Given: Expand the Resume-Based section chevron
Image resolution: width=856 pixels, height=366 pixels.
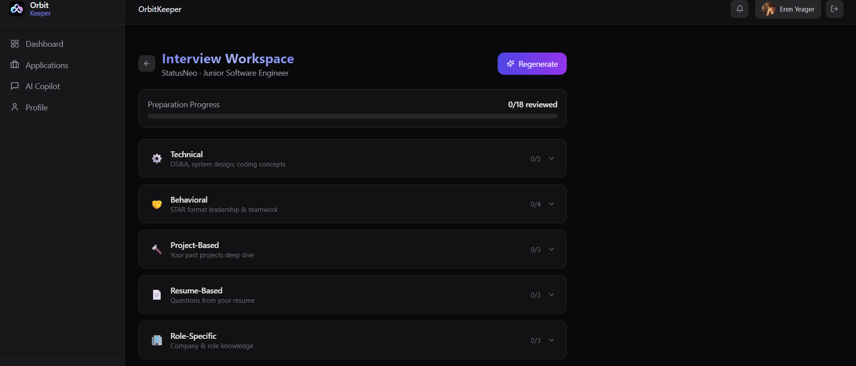Looking at the screenshot, I should [552, 295].
